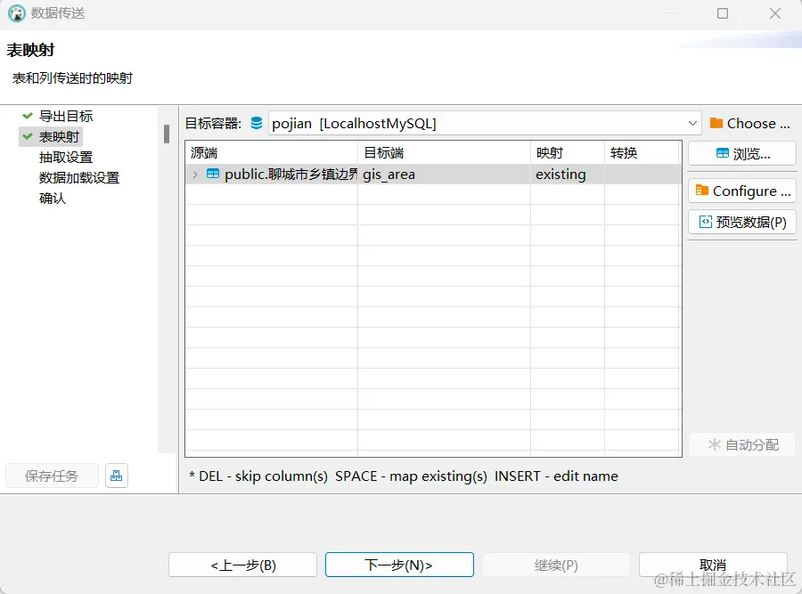
Task: Open the Configure ... button
Action: click(742, 191)
